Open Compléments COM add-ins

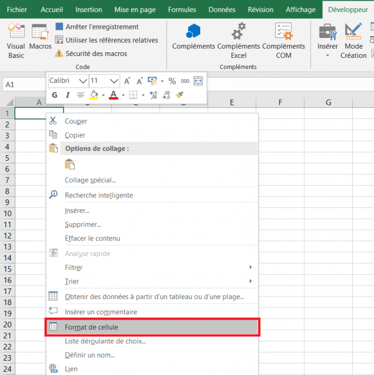[284, 41]
